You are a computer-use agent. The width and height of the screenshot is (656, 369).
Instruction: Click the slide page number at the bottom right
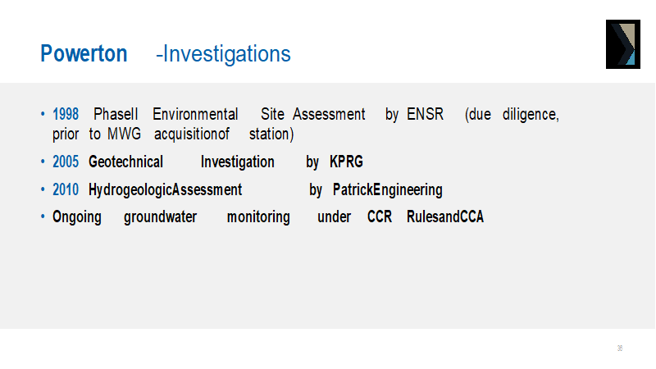(620, 348)
